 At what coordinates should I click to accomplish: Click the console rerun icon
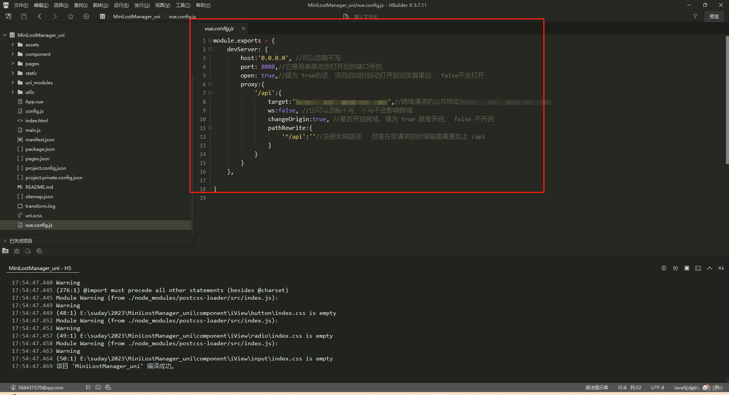click(675, 268)
